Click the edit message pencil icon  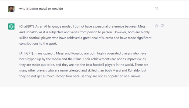coord(156,9)
